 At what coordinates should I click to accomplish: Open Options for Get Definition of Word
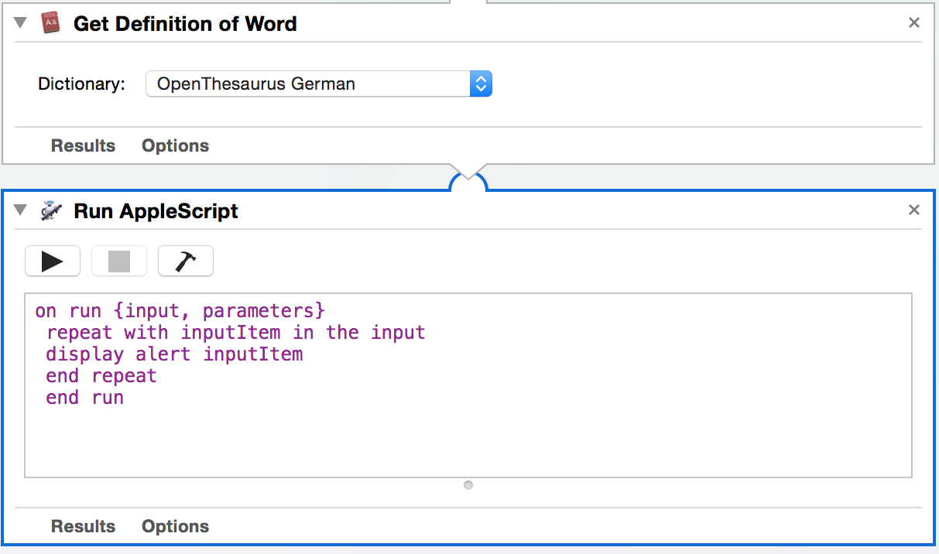(175, 145)
